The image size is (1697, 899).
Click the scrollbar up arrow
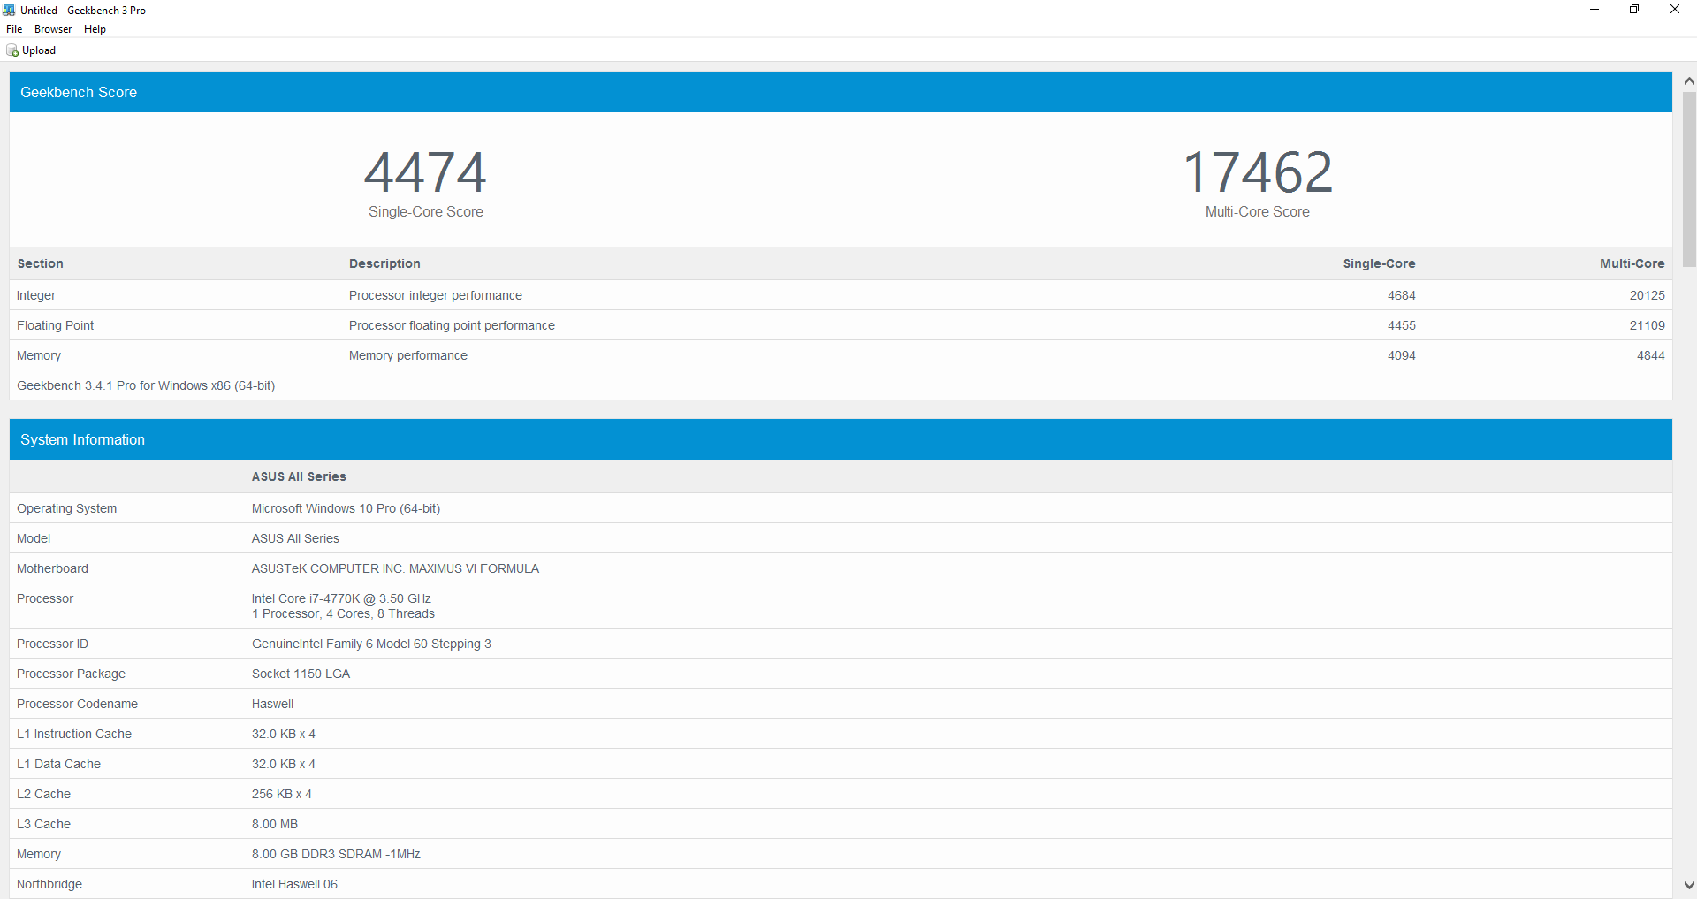(x=1688, y=80)
